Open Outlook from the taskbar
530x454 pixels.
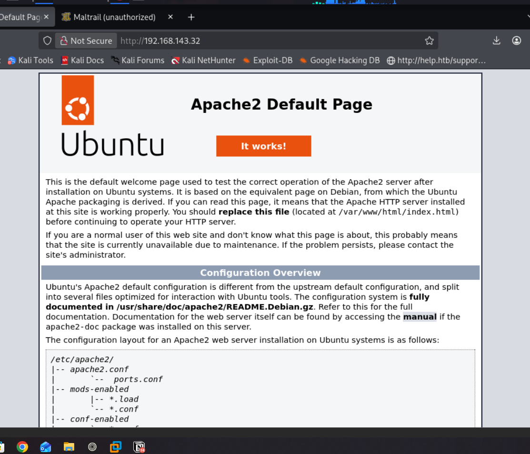[x=45, y=446]
